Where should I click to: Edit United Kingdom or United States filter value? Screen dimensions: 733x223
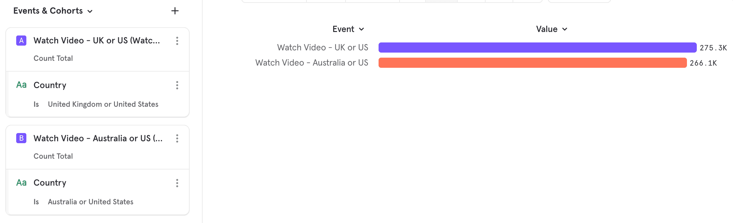click(x=103, y=104)
